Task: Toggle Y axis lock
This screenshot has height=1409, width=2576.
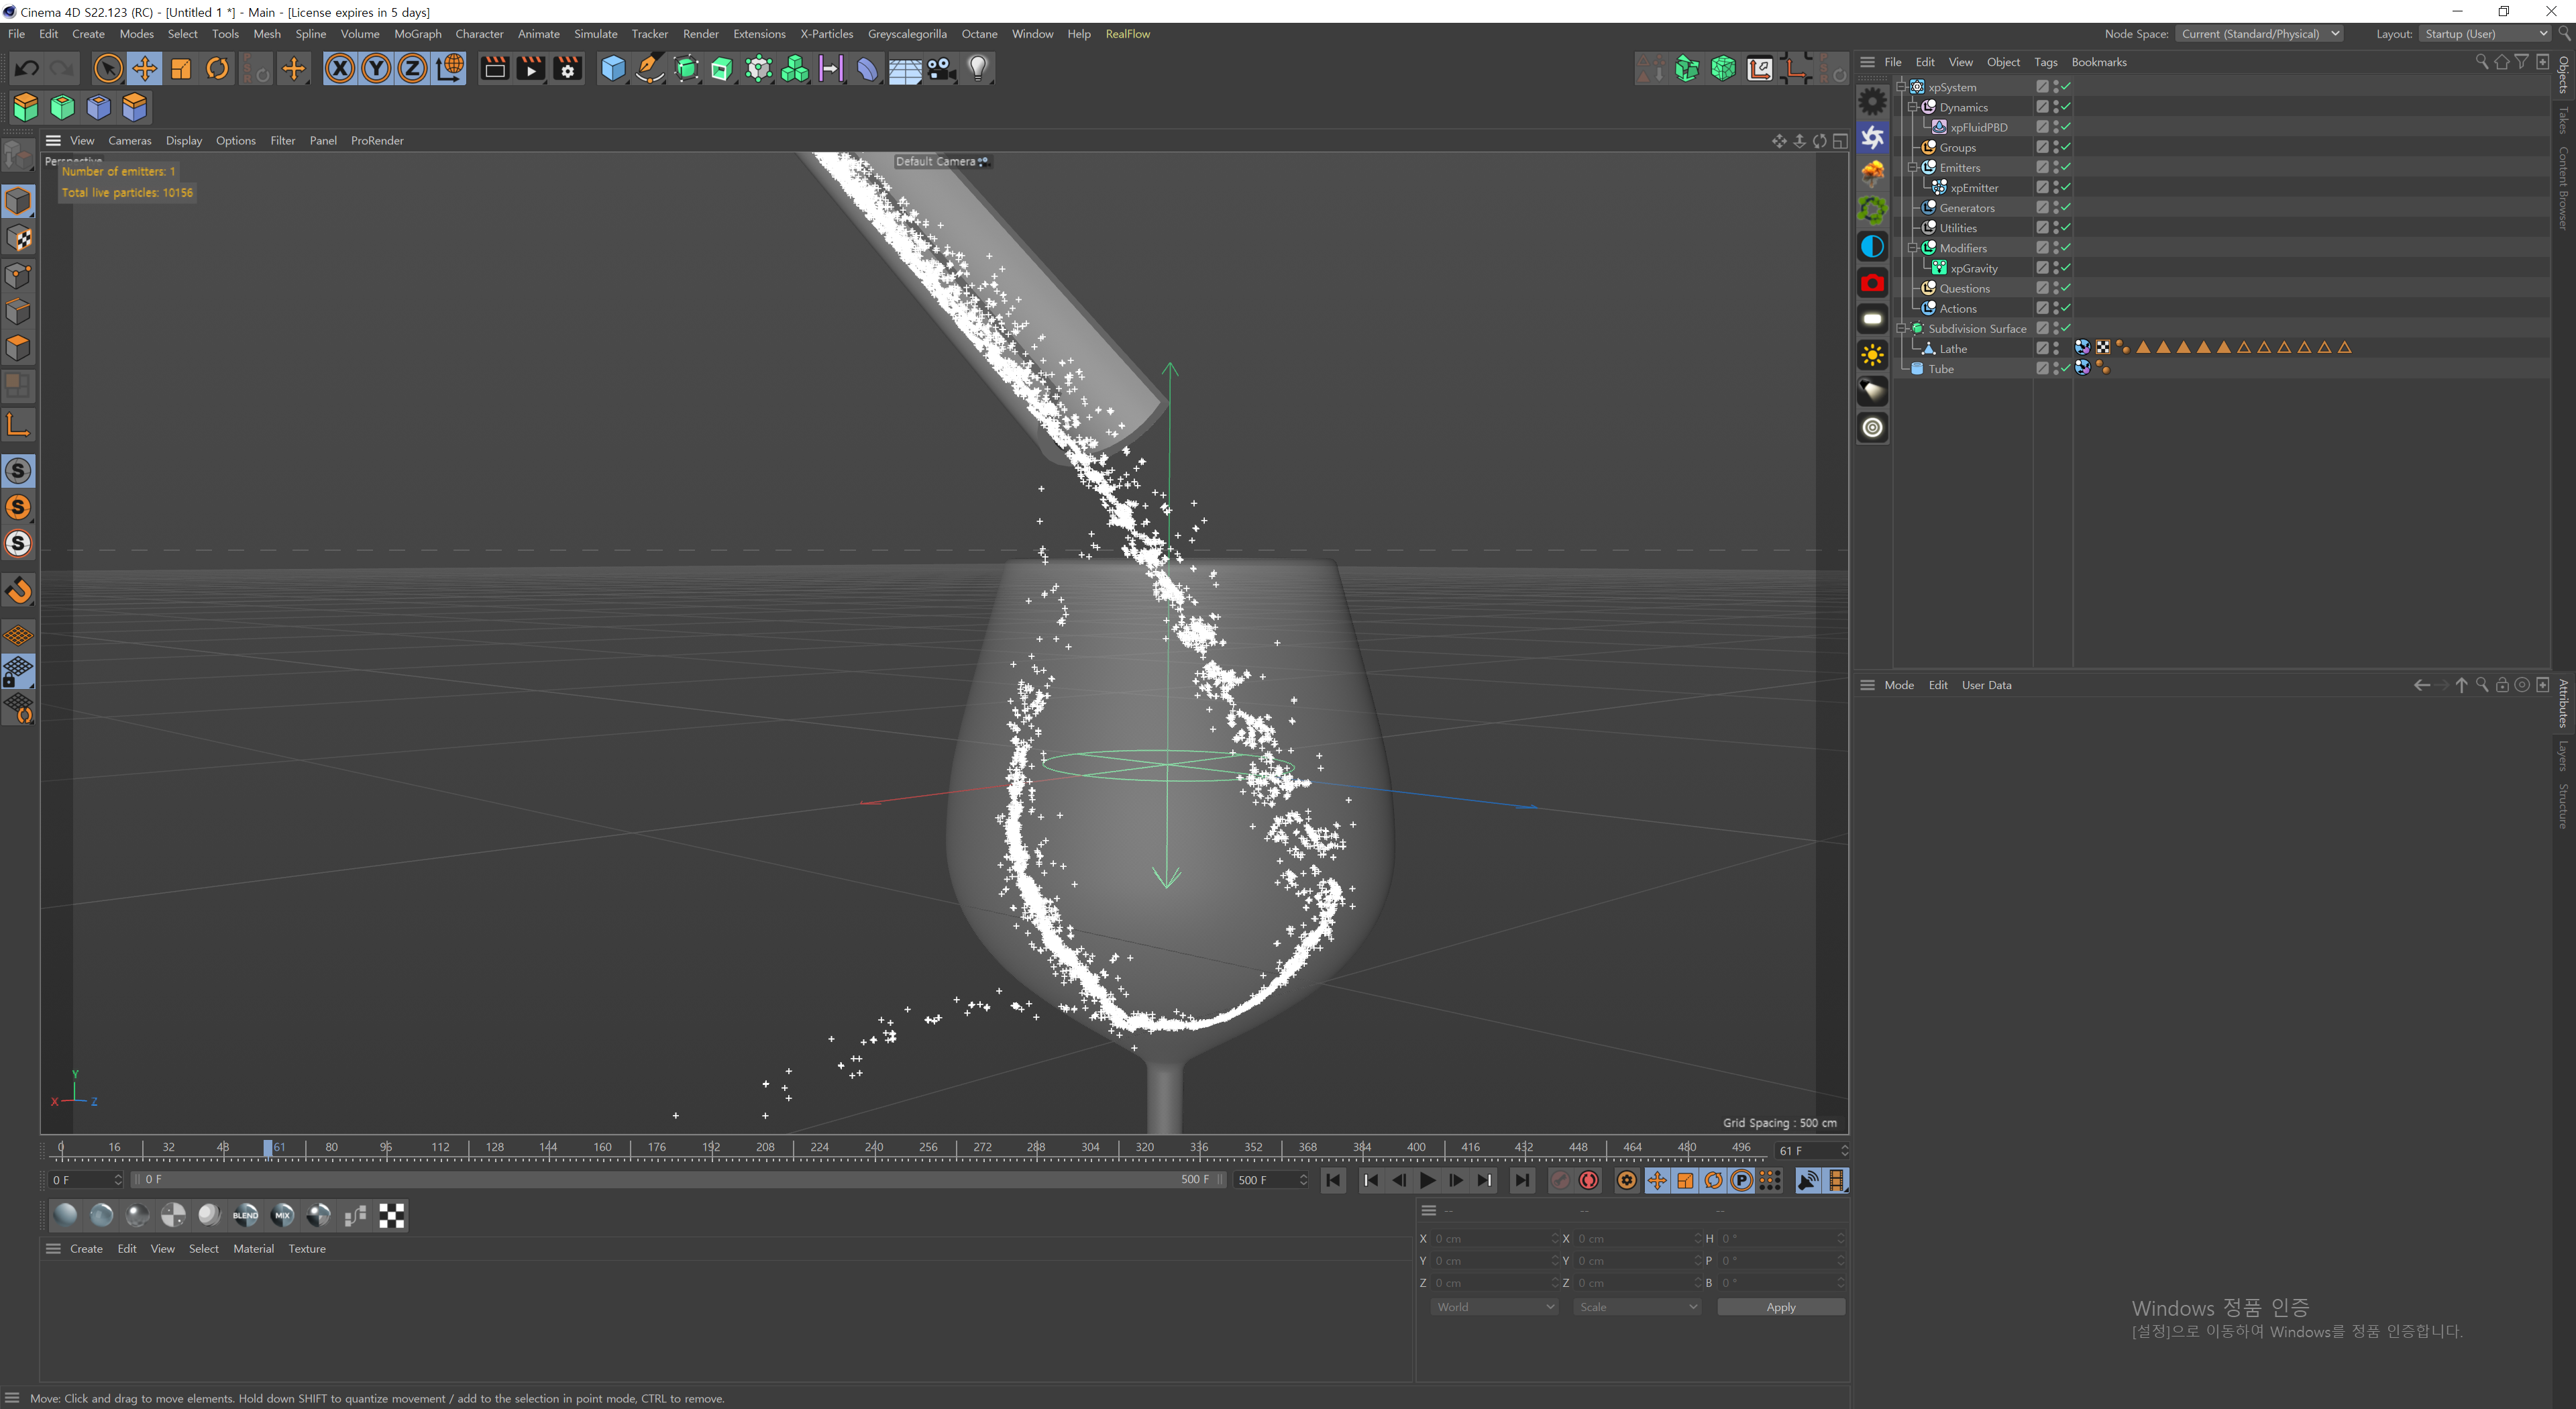Action: pyautogui.click(x=376, y=69)
